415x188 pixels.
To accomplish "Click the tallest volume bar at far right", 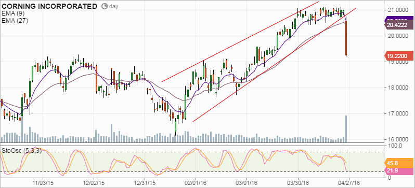I will click(346, 129).
